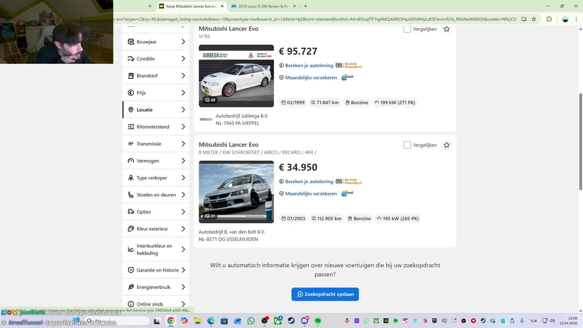Close the Koop Mitsubishi Lancer Evo tab
The image size is (583, 328).
[222, 6]
